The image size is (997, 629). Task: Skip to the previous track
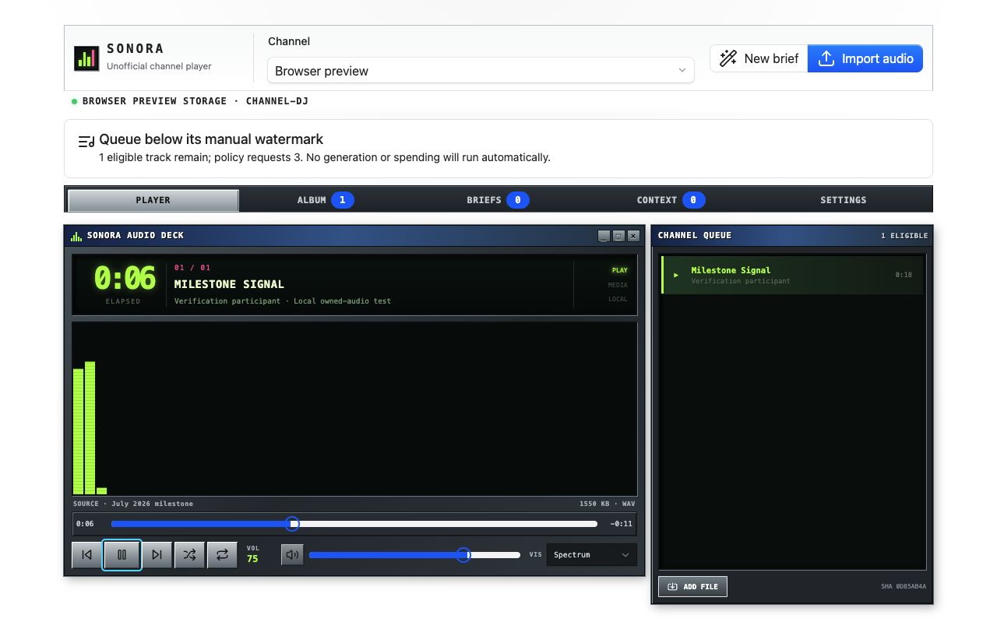click(x=87, y=555)
